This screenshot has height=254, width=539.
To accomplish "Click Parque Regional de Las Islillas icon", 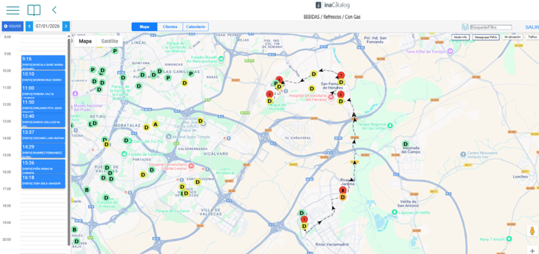I will coord(390,126).
